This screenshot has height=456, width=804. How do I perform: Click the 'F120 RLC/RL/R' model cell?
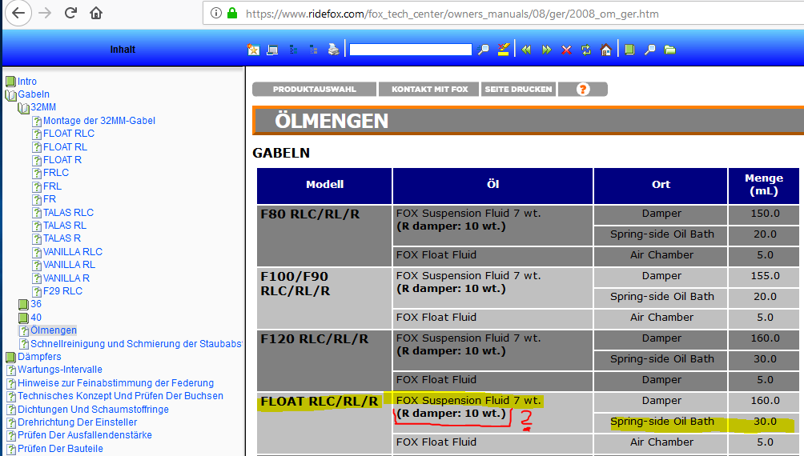pyautogui.click(x=324, y=361)
